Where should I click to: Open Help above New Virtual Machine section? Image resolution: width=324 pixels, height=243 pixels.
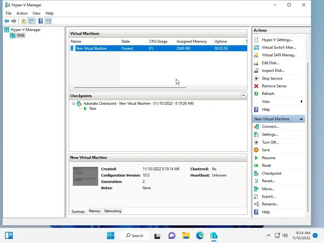266,109
